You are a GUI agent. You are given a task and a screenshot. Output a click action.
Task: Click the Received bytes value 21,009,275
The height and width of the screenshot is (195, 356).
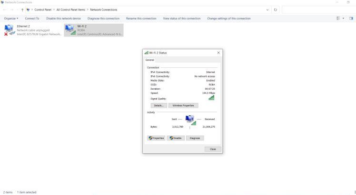(x=208, y=127)
